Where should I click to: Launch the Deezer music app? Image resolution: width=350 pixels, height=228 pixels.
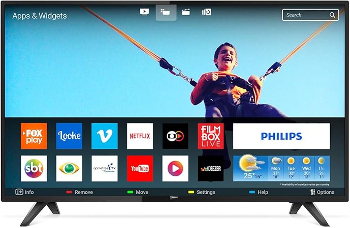[211, 169]
